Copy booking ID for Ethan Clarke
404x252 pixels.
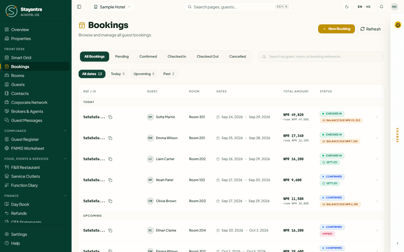[x=110, y=230]
